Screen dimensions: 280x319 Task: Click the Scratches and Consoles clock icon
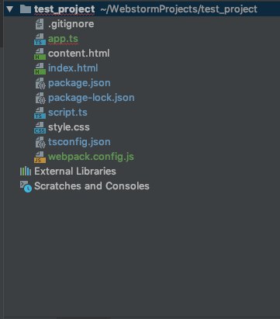pyautogui.click(x=26, y=186)
